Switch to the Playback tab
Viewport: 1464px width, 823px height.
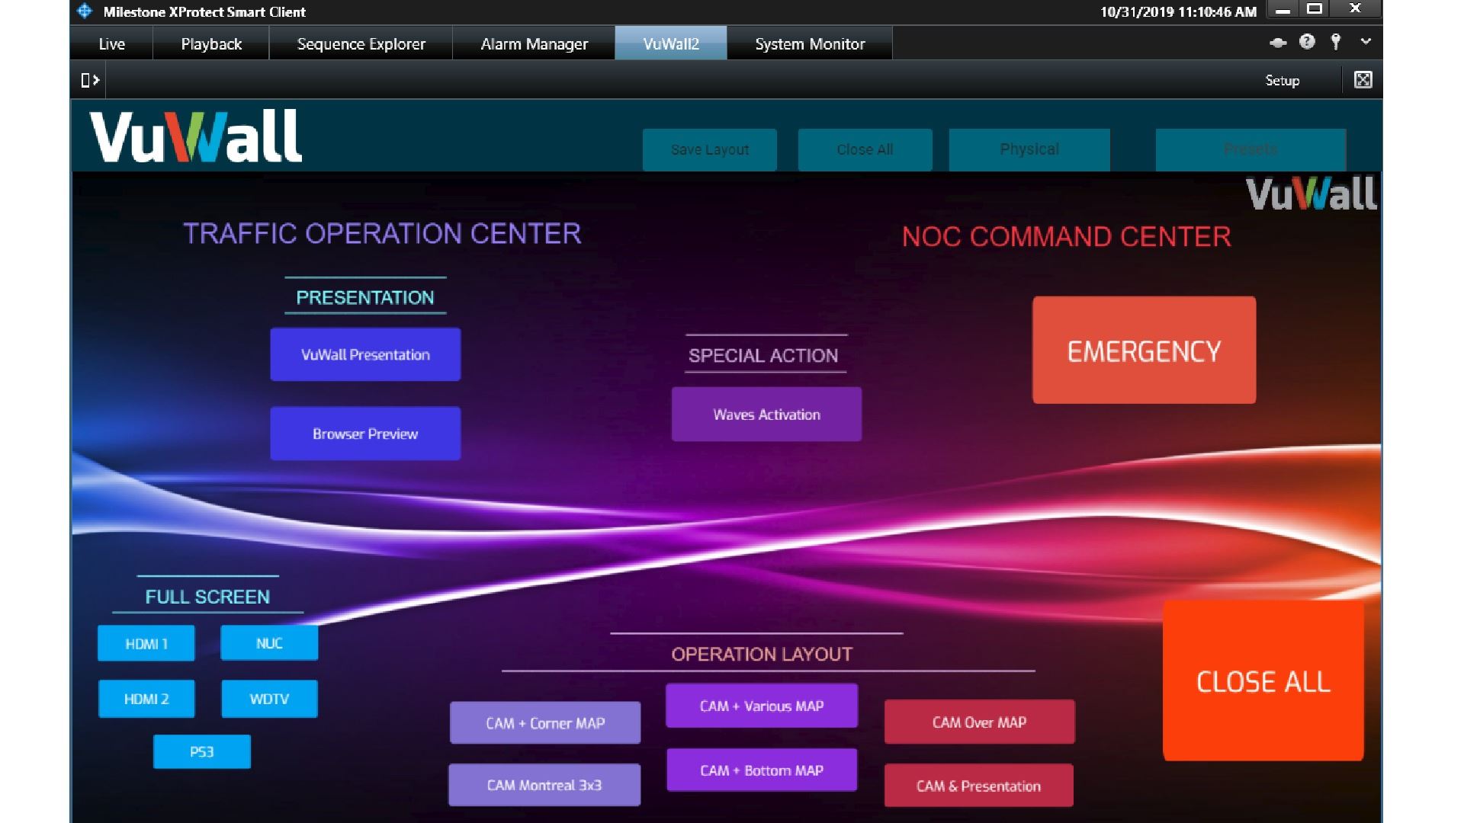[211, 44]
